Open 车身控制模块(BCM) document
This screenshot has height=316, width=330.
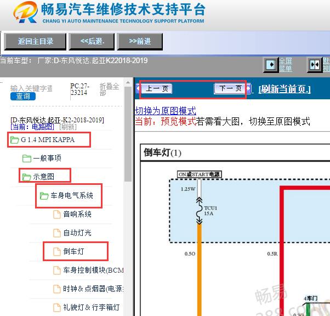click(x=93, y=270)
